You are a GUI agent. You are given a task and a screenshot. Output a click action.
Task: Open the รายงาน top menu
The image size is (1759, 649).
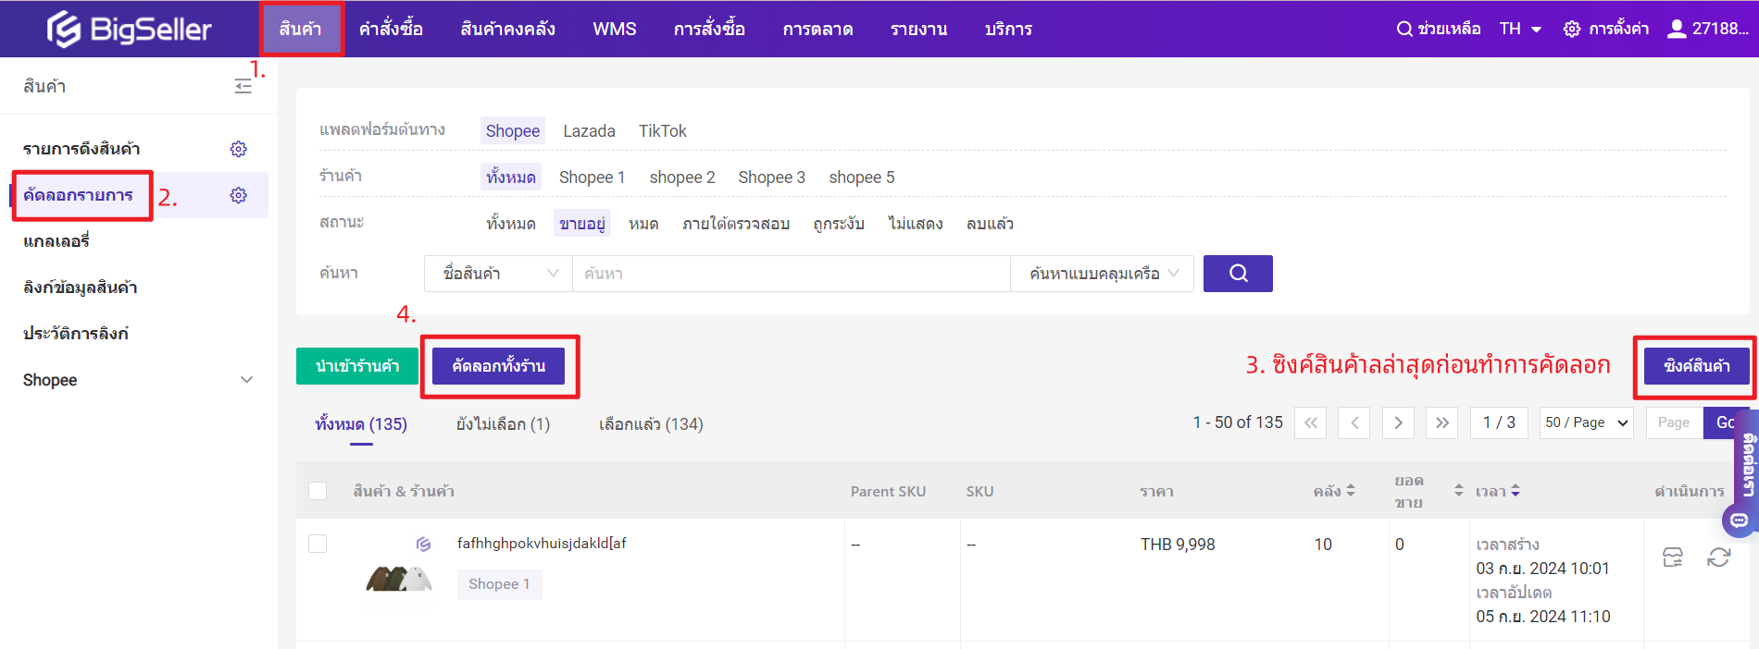click(918, 29)
